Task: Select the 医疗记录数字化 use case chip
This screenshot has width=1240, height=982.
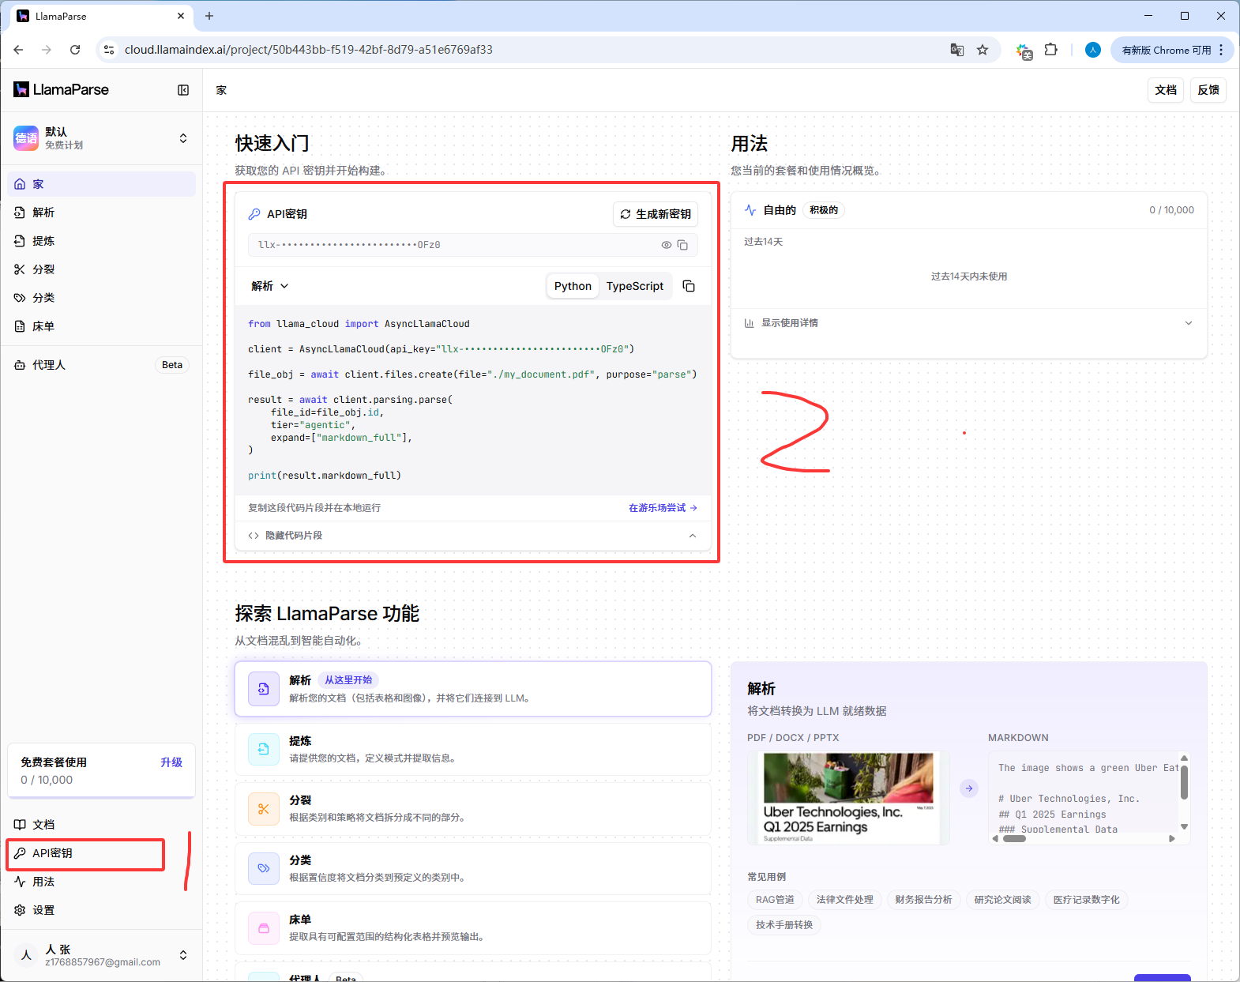Action: coord(1087,900)
